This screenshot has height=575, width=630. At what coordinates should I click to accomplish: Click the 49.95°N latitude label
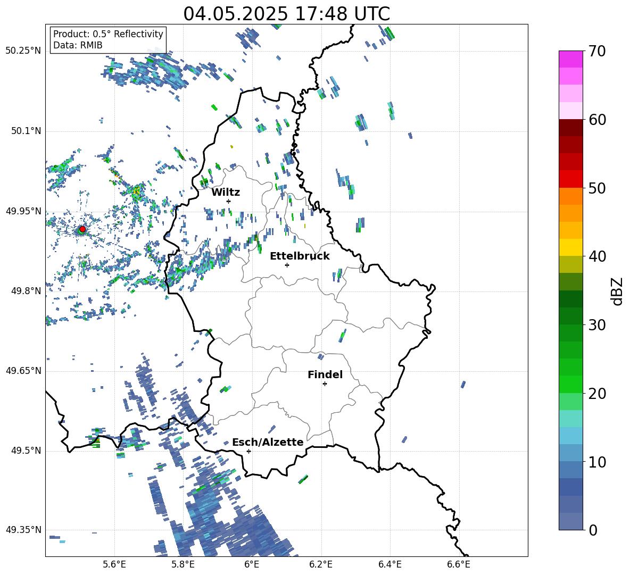click(23, 211)
